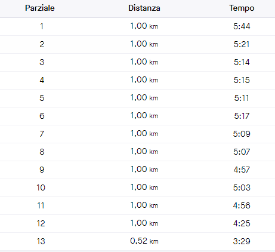Select split row number 8
The width and height of the screenshot is (275, 252).
coord(137,152)
